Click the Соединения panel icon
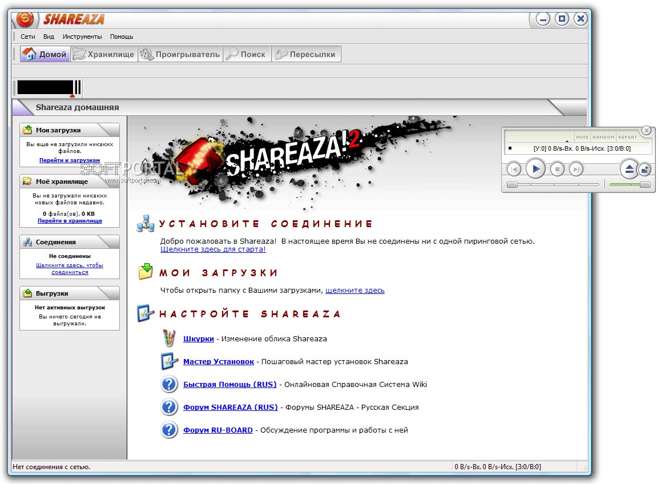 click(x=27, y=242)
